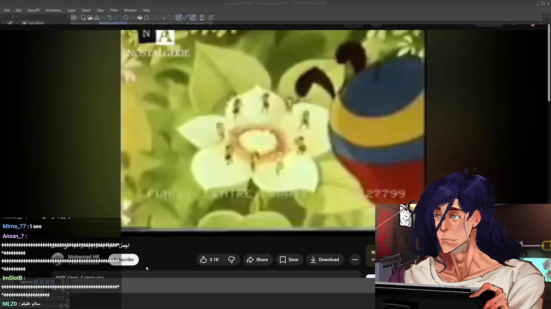Click the YouTube Save button
Image resolution: width=551 pixels, height=309 pixels.
click(x=289, y=260)
